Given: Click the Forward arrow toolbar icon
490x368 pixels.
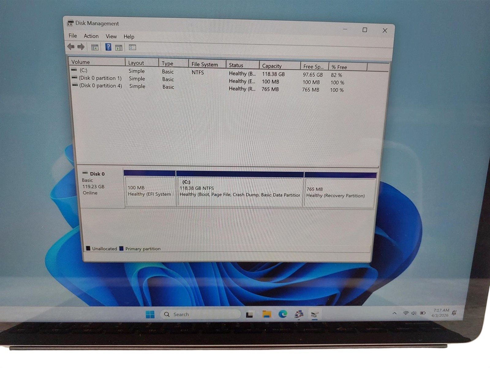Looking at the screenshot, I should pos(81,47).
